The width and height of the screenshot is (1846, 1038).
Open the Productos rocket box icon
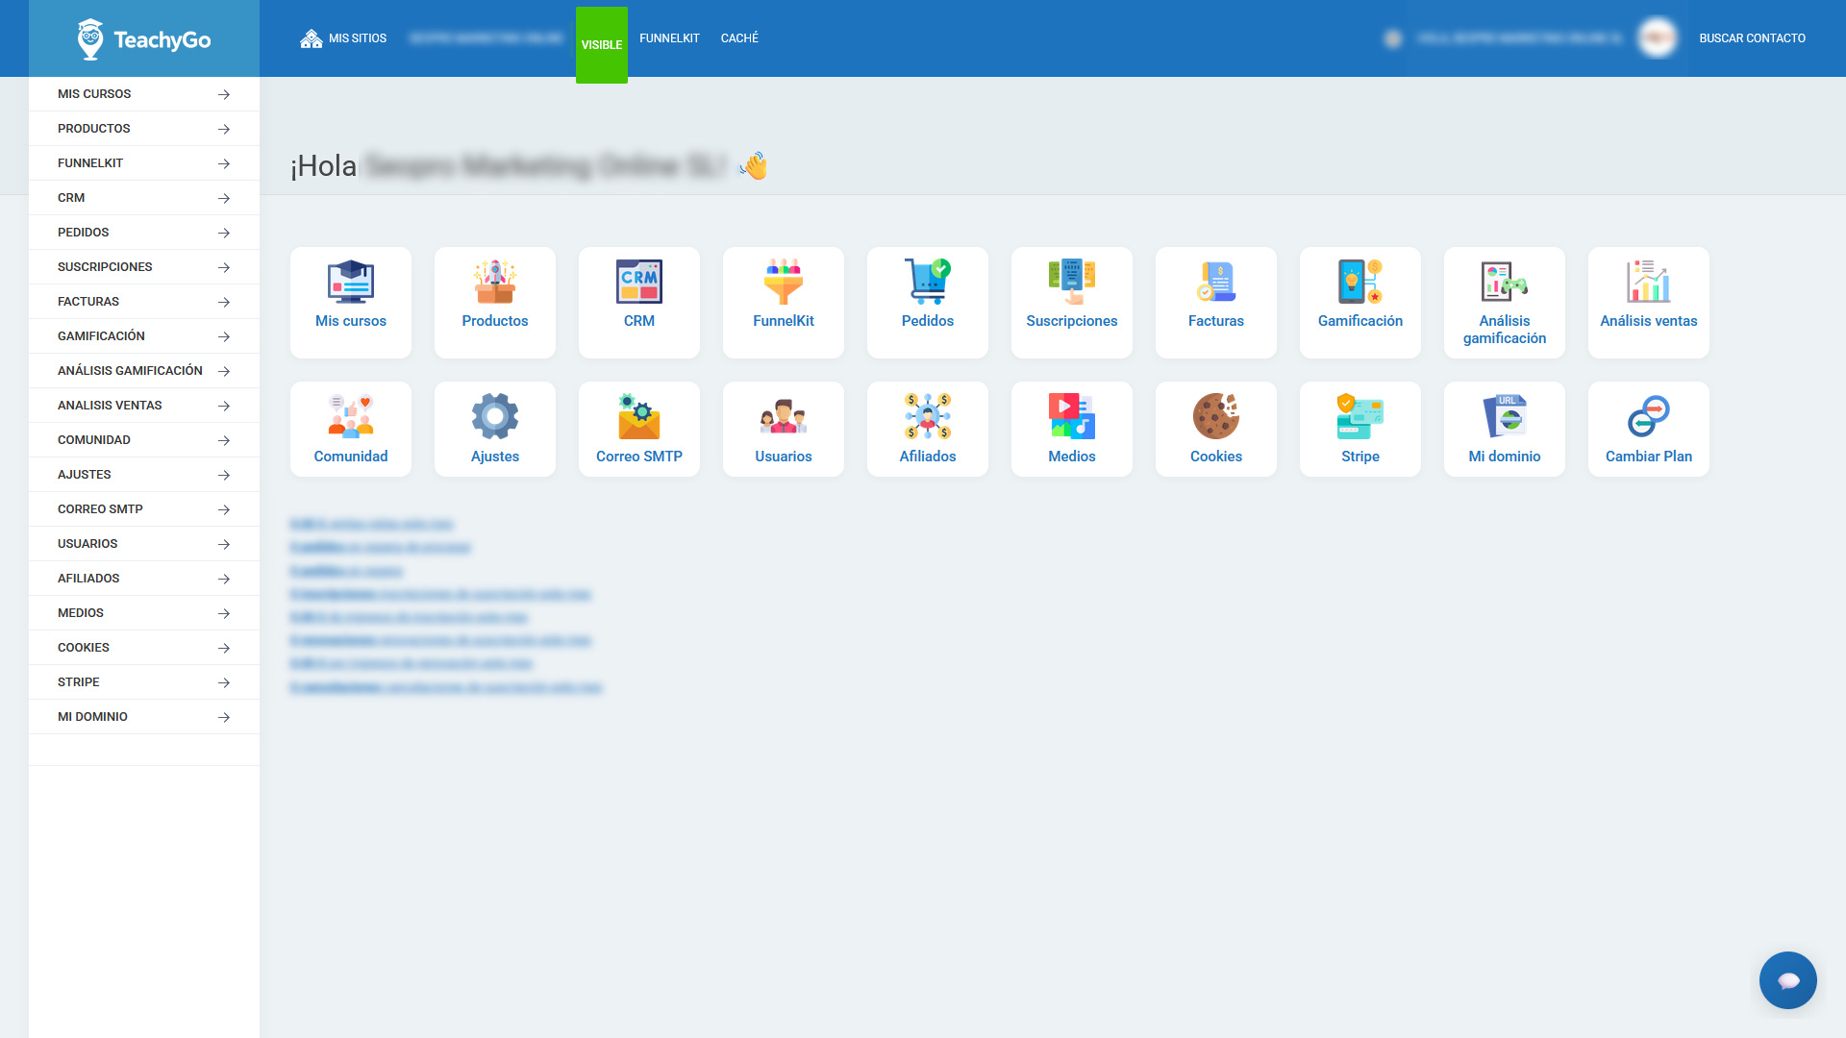point(495,283)
